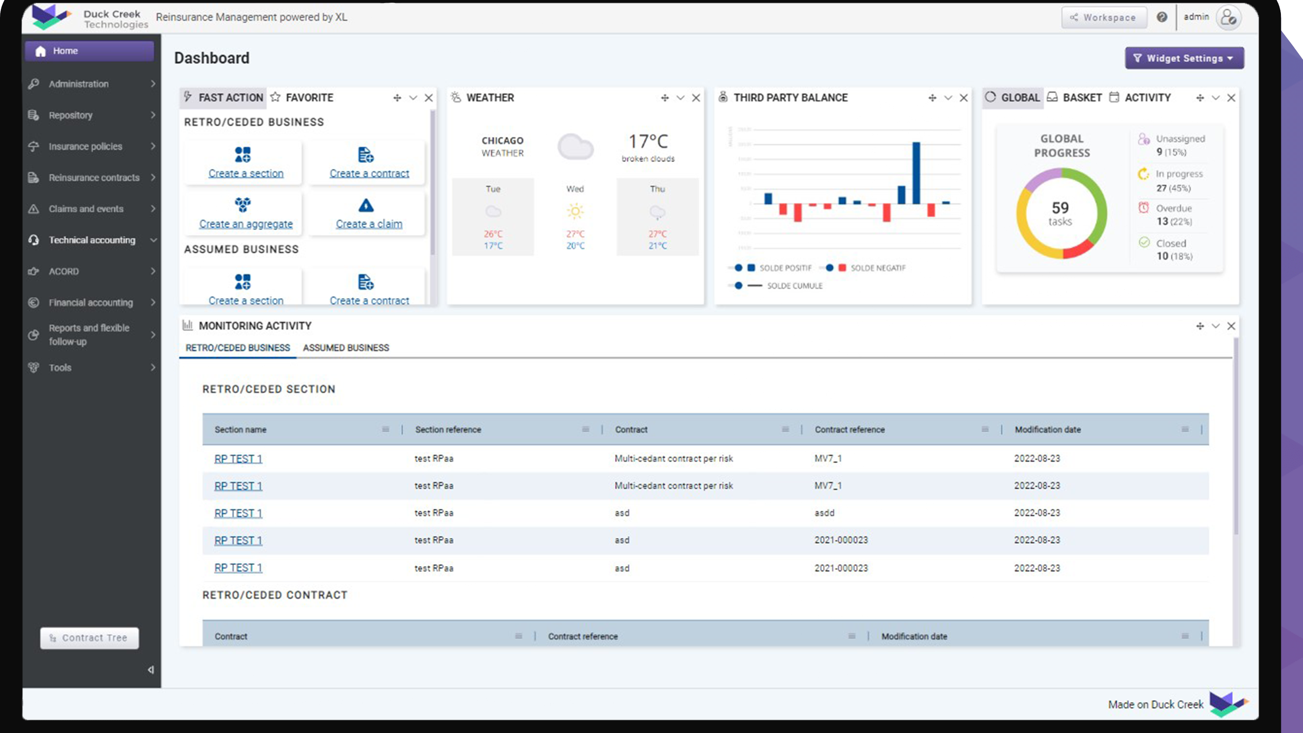The height and width of the screenshot is (733, 1303).
Task: Collapse the Third Party Balance widget chevron
Action: click(948, 97)
